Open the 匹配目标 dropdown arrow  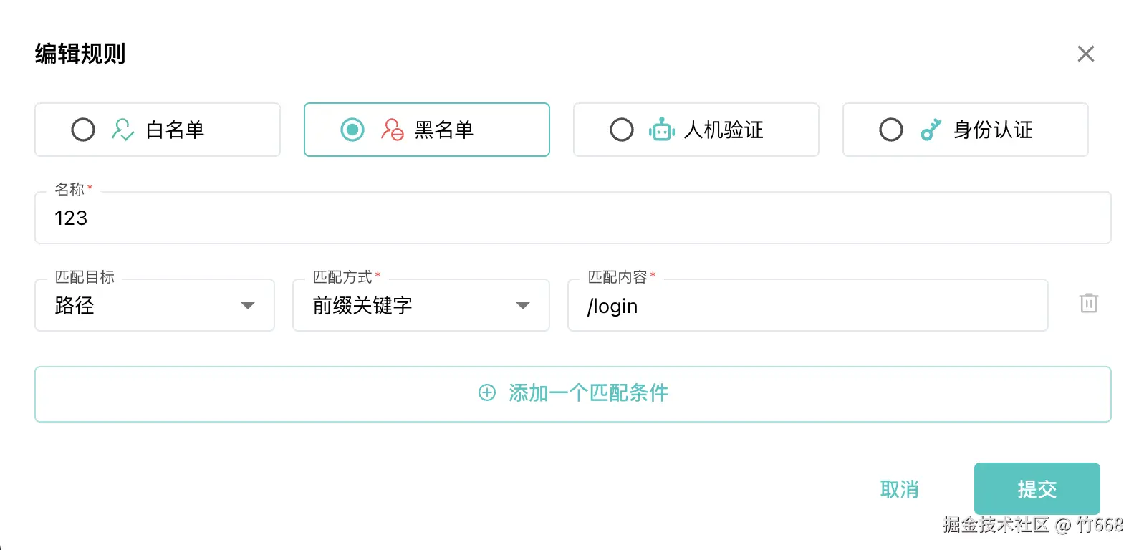(248, 306)
